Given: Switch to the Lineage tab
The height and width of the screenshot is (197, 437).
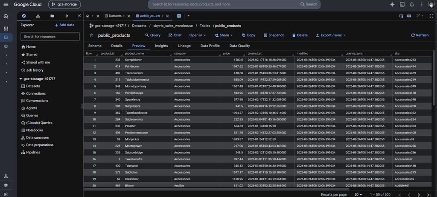Looking at the screenshot, I should point(184,46).
